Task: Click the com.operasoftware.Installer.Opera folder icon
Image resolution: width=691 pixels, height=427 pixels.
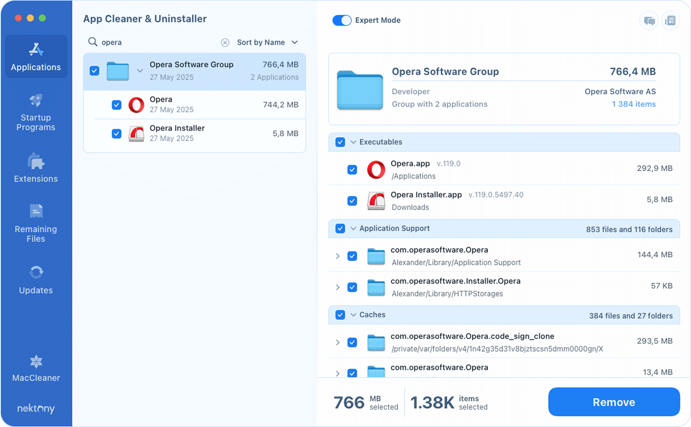Action: (x=376, y=287)
